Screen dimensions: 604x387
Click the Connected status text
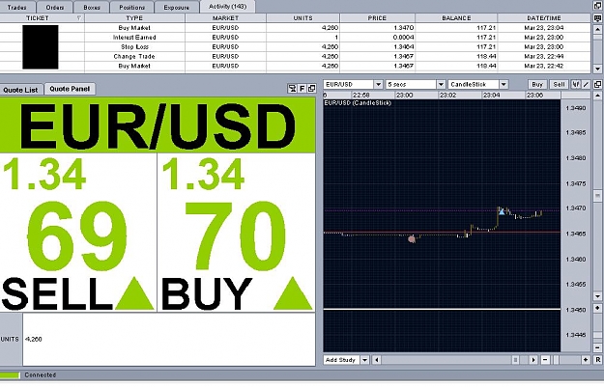pyautogui.click(x=41, y=375)
